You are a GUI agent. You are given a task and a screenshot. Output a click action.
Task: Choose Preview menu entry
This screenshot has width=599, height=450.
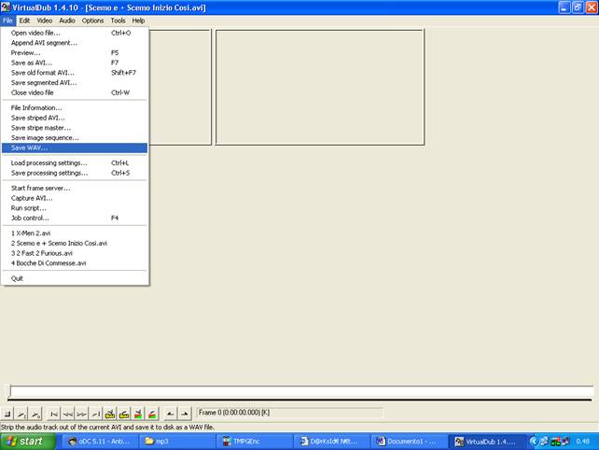pyautogui.click(x=75, y=53)
